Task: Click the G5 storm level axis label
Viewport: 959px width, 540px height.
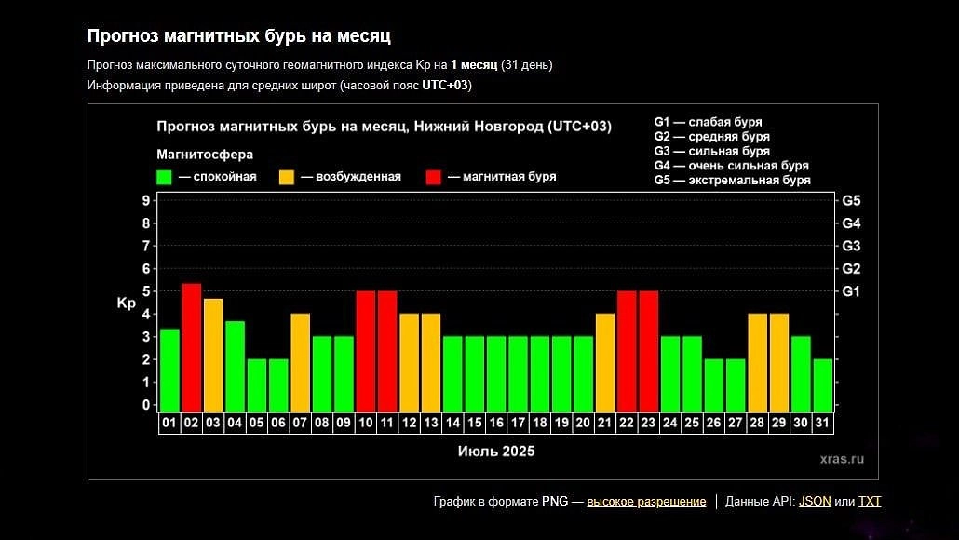Action: coord(851,200)
